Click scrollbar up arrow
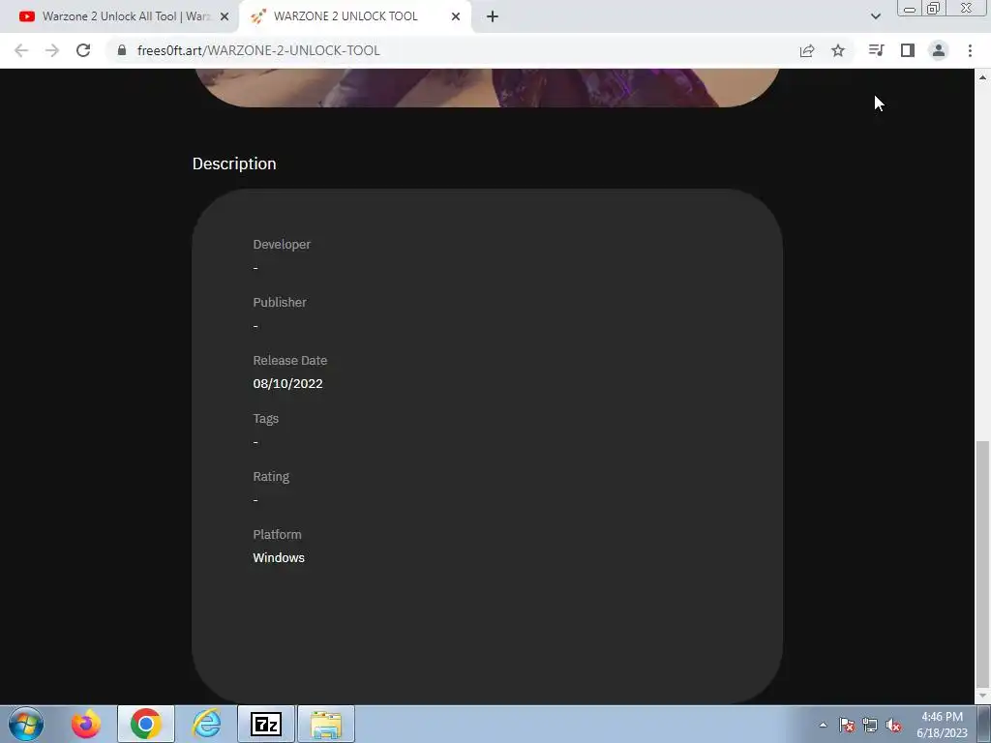 point(982,77)
